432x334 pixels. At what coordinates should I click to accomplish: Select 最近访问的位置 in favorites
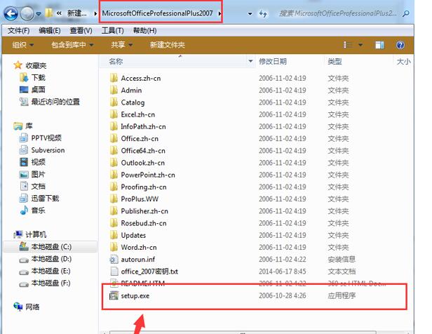pyautogui.click(x=55, y=102)
